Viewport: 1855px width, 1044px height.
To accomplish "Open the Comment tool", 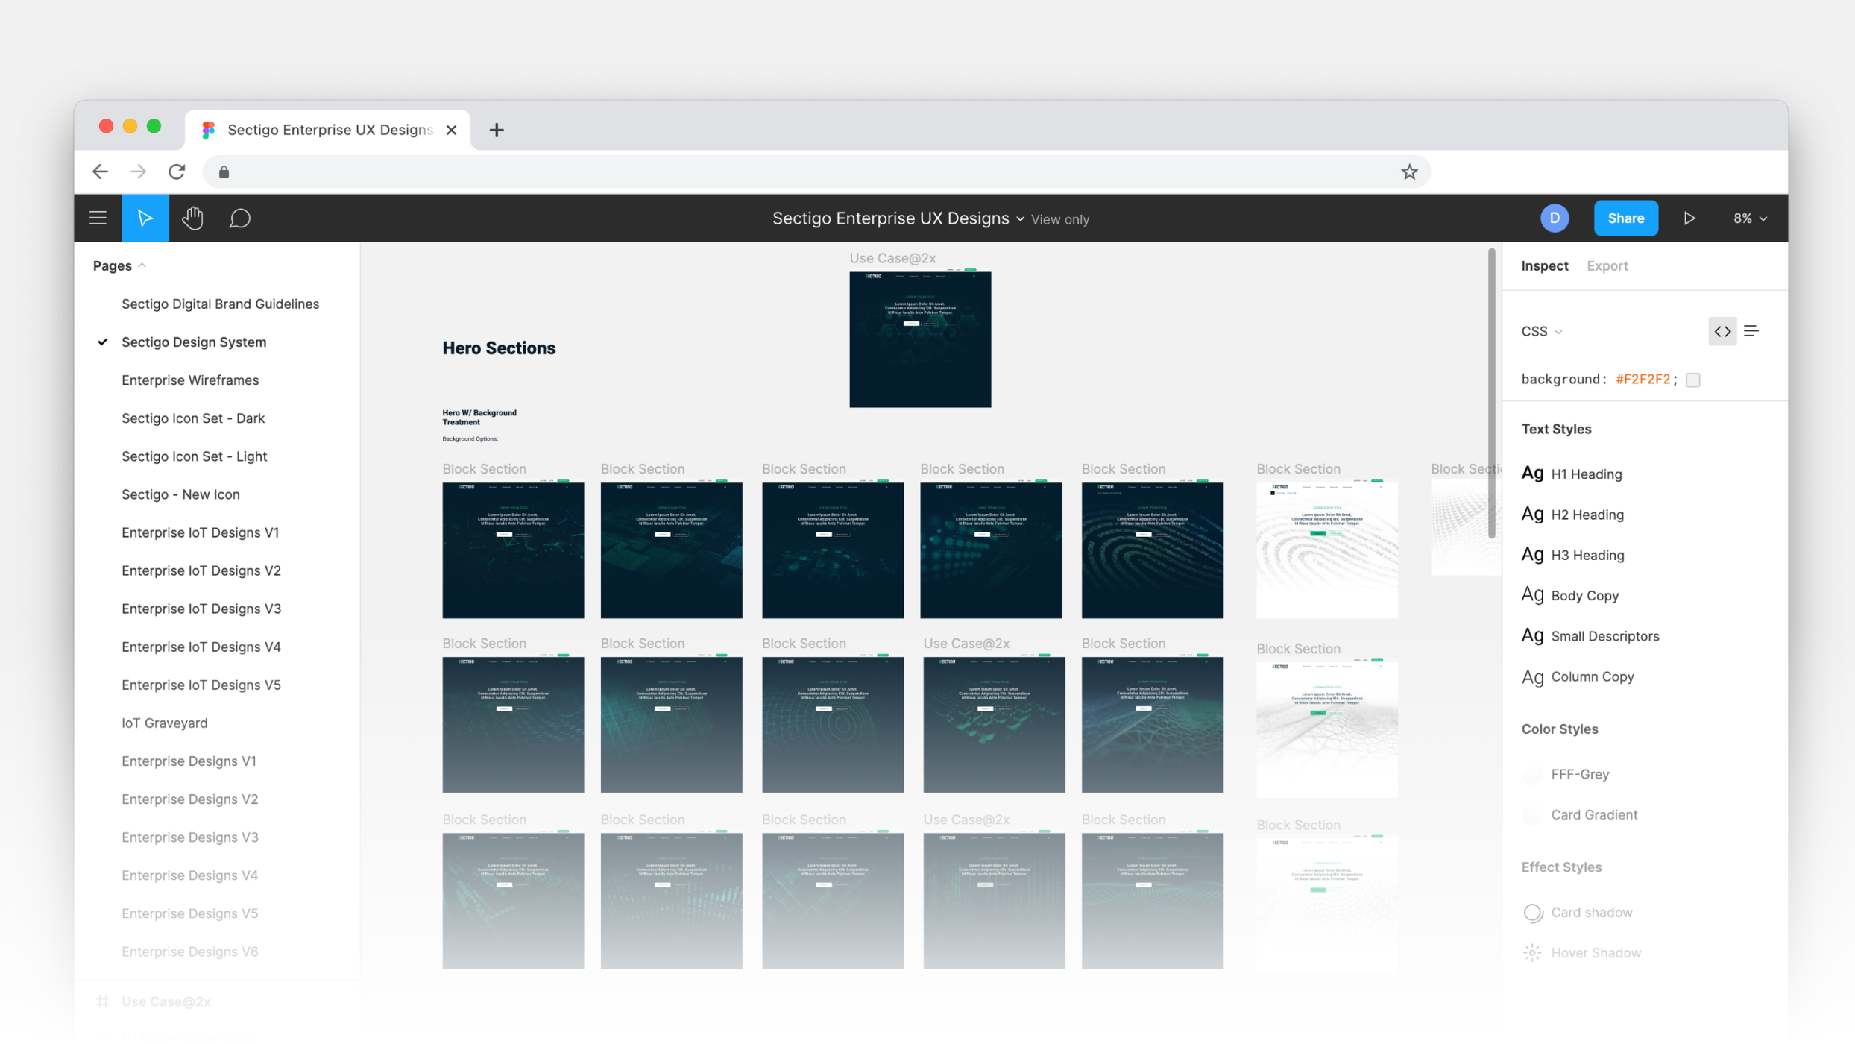I will 239,217.
